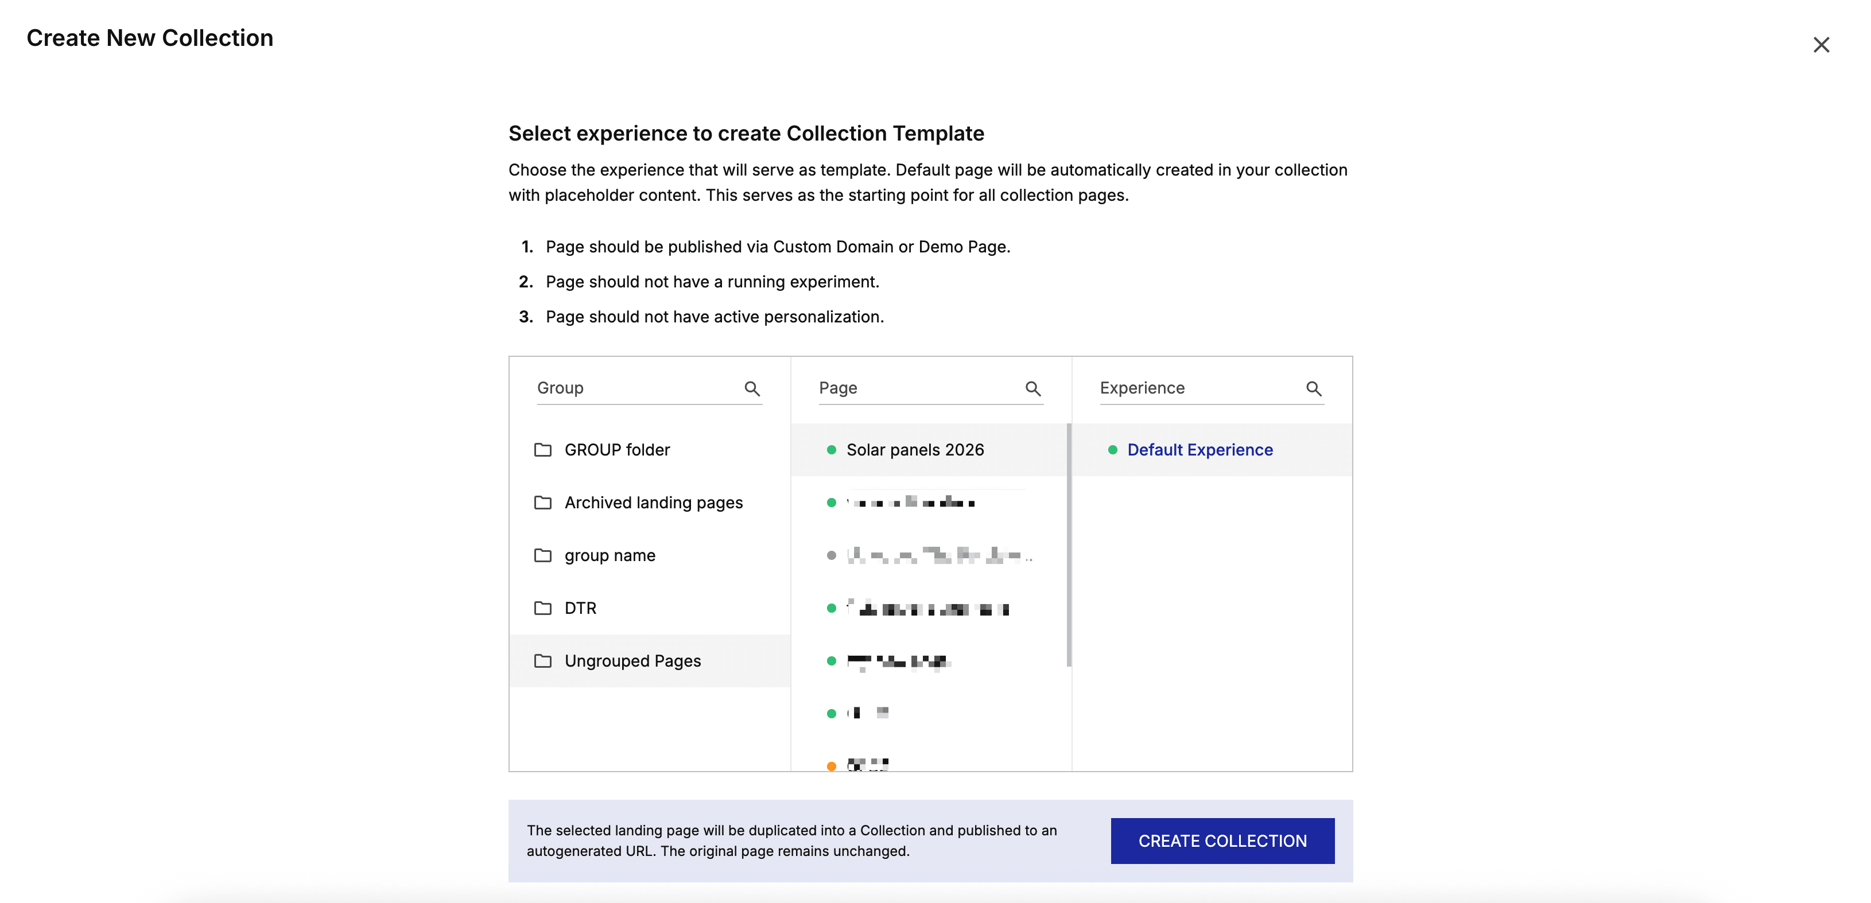1871x903 pixels.
Task: Click the search icon in Experience column
Action: coord(1313,388)
